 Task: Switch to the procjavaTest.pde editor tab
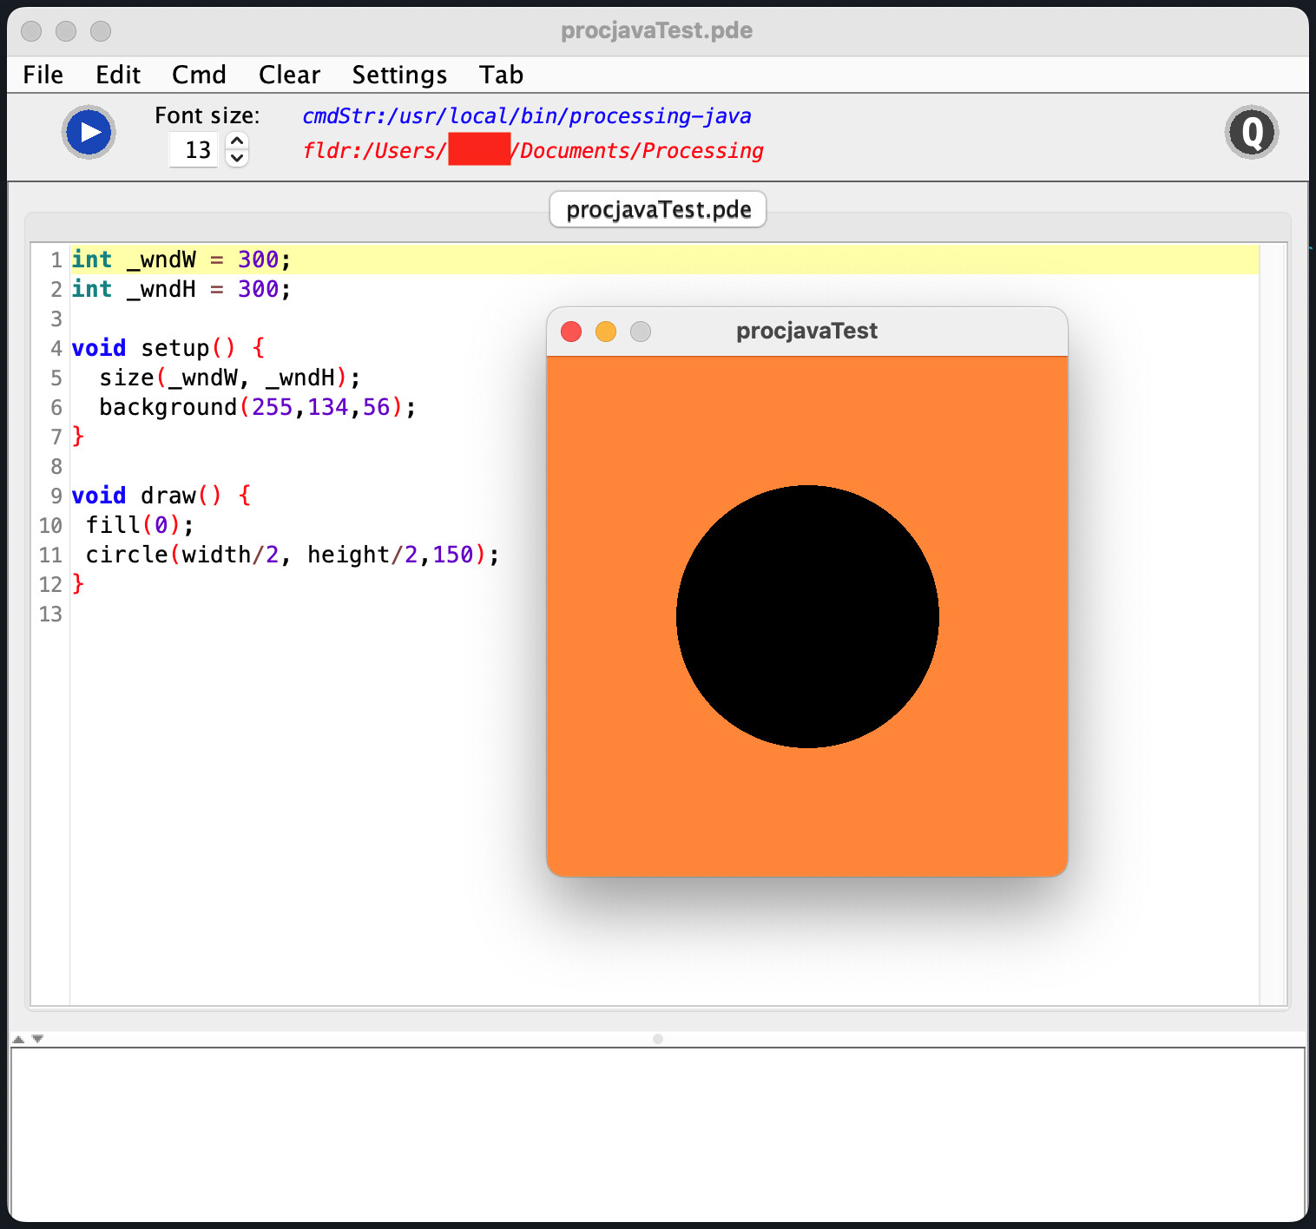tap(658, 209)
